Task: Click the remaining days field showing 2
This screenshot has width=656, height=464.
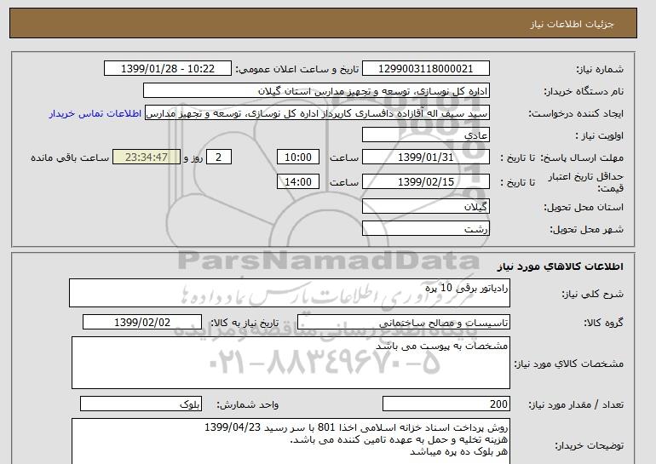Action: [x=218, y=158]
